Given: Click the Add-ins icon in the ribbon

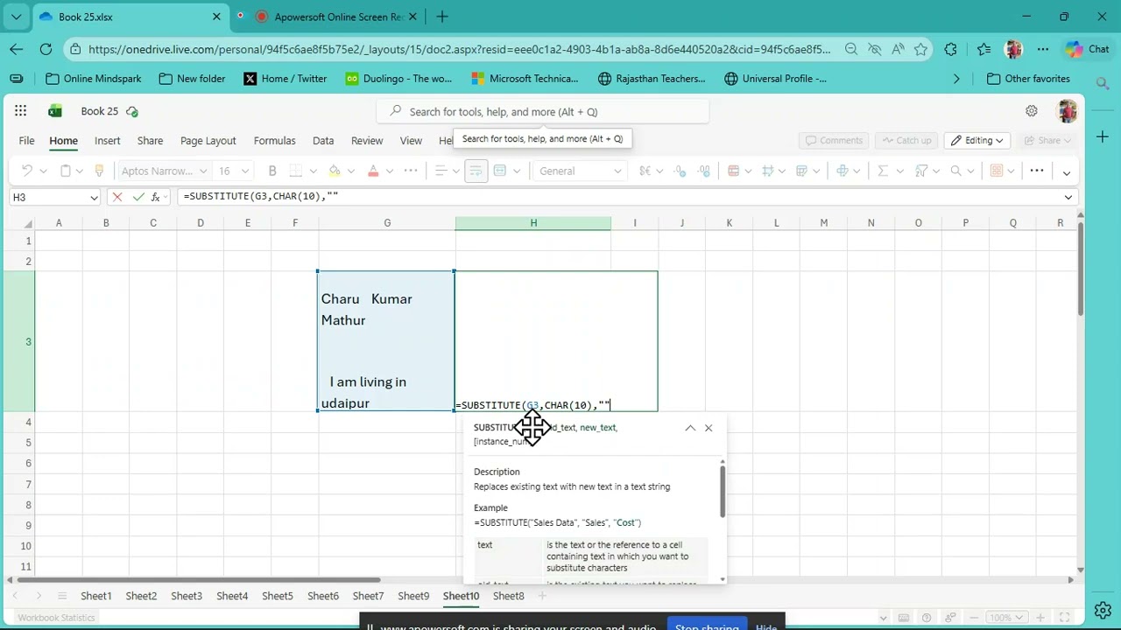Looking at the screenshot, I should tap(997, 171).
